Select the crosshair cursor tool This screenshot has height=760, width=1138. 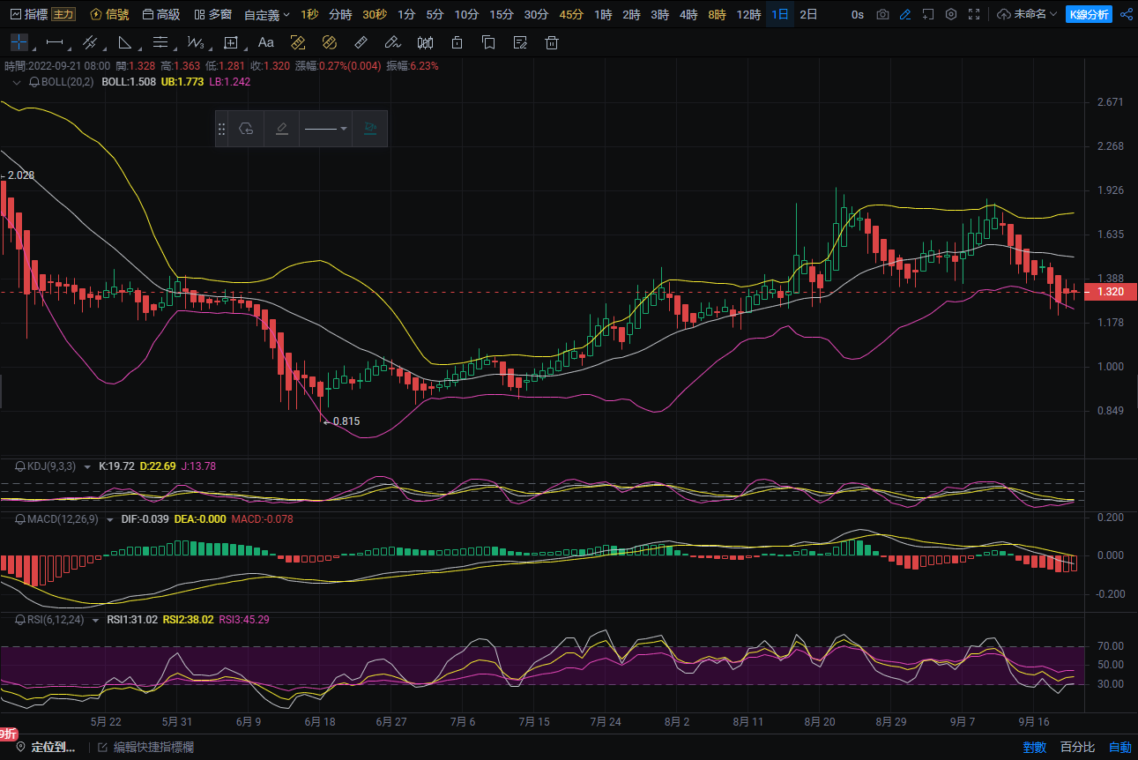(19, 42)
